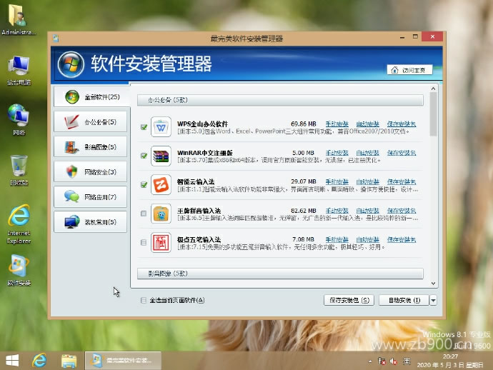Click scrollbar up arrow of software list

[433, 89]
